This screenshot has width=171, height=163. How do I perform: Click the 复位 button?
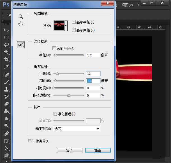(70, 150)
